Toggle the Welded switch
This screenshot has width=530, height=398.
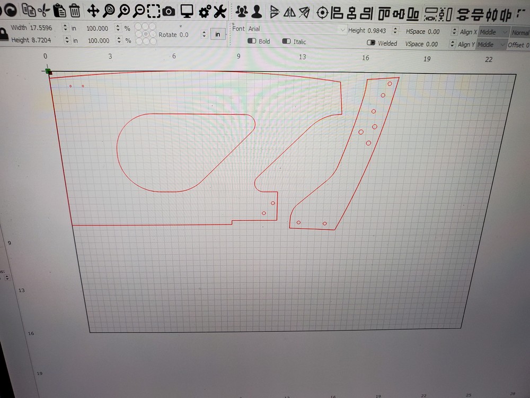[x=371, y=42]
